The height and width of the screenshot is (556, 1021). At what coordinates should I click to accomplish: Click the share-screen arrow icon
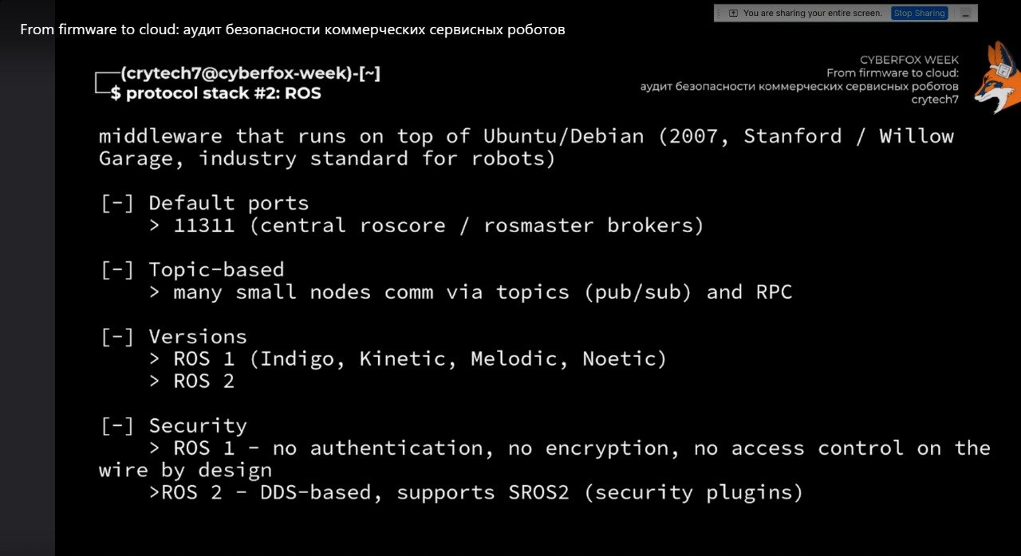(x=733, y=14)
